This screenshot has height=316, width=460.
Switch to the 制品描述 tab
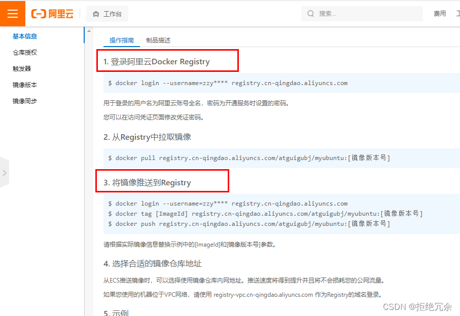tap(158, 41)
